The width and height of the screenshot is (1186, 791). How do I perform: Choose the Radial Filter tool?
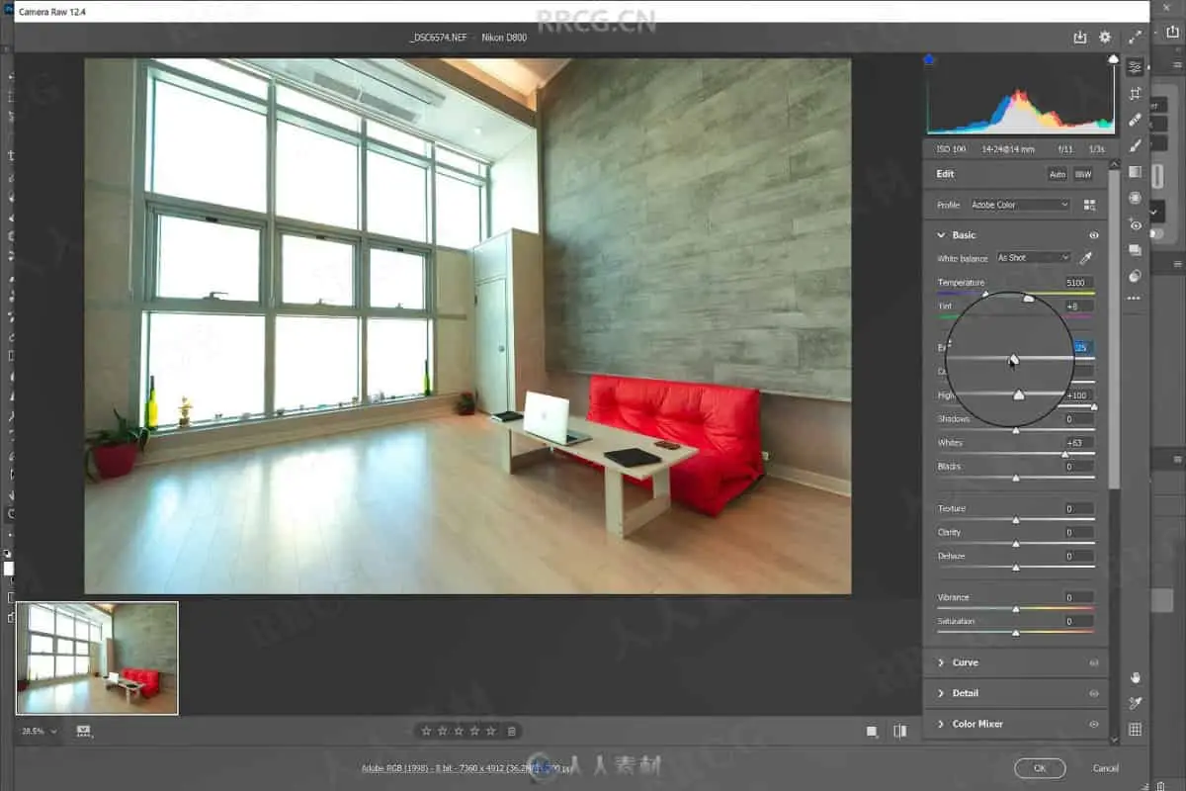1135,198
